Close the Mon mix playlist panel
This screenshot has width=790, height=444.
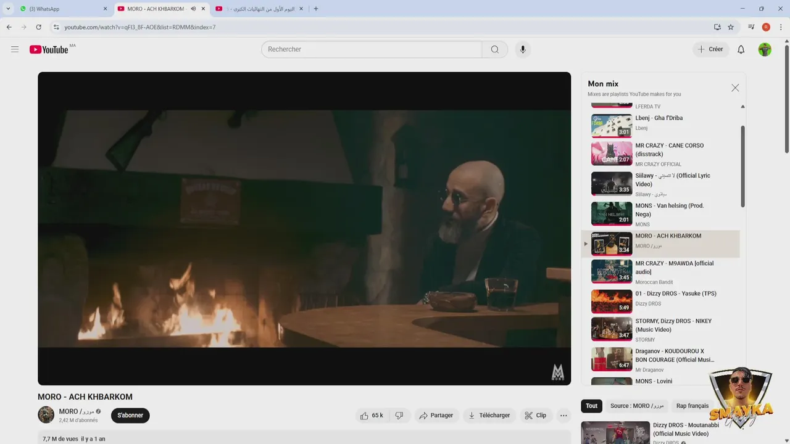point(735,88)
